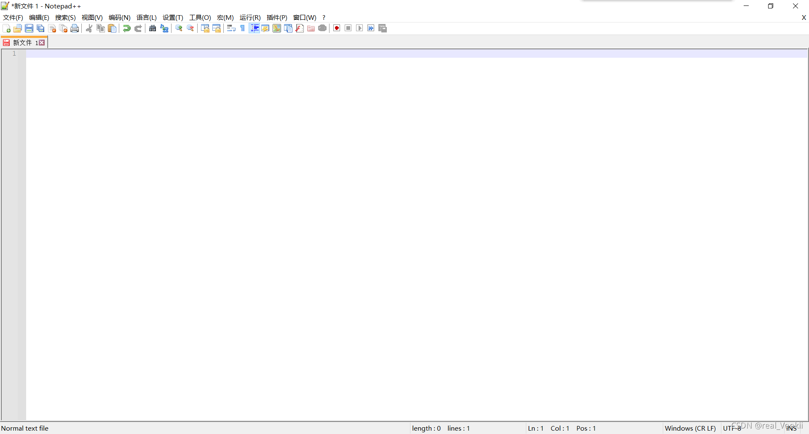Open the Replace dialog icon

pos(164,28)
